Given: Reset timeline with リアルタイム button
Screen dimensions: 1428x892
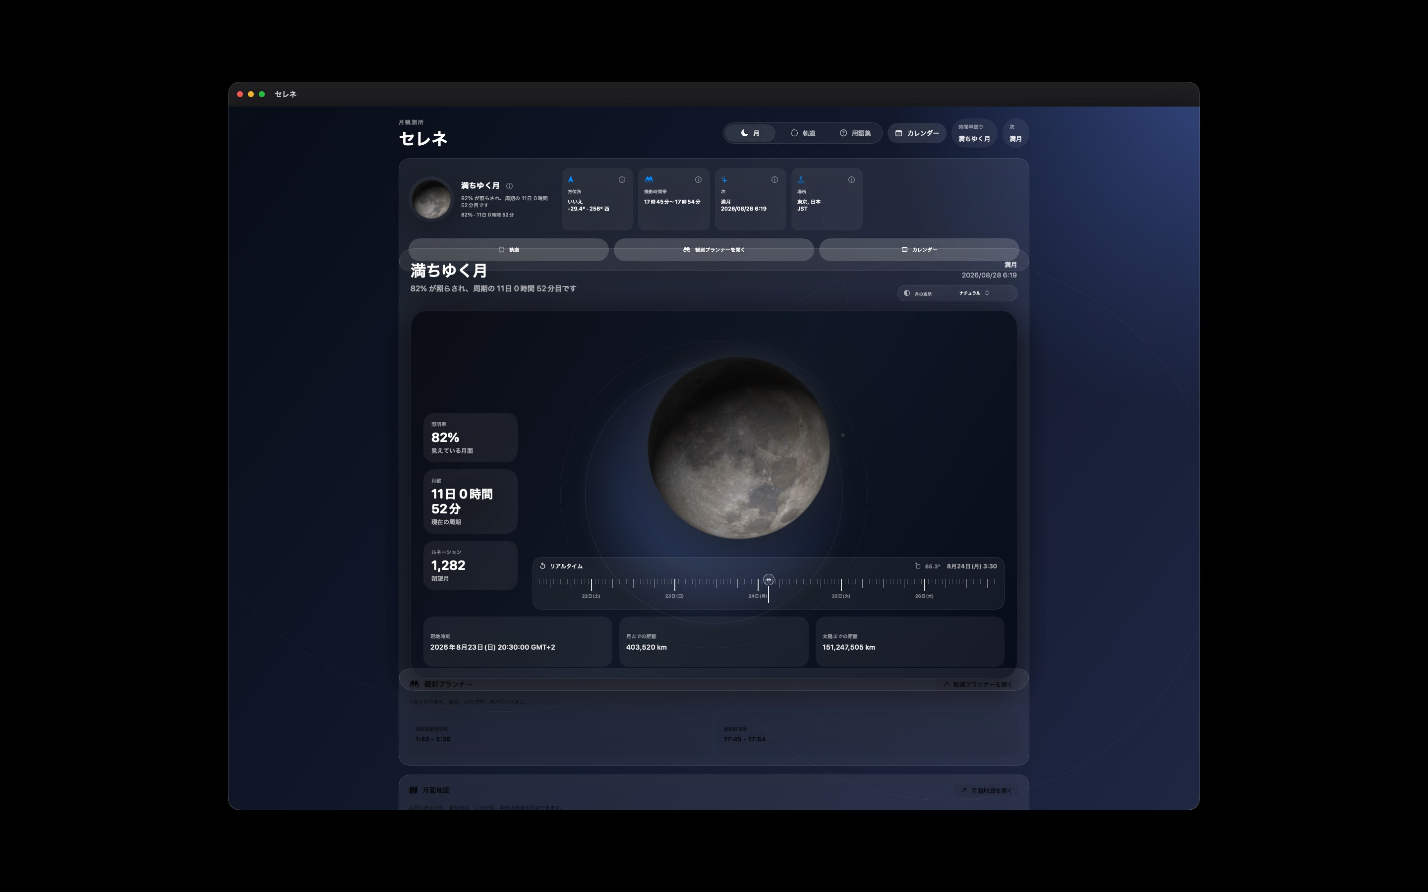Looking at the screenshot, I should (x=561, y=566).
